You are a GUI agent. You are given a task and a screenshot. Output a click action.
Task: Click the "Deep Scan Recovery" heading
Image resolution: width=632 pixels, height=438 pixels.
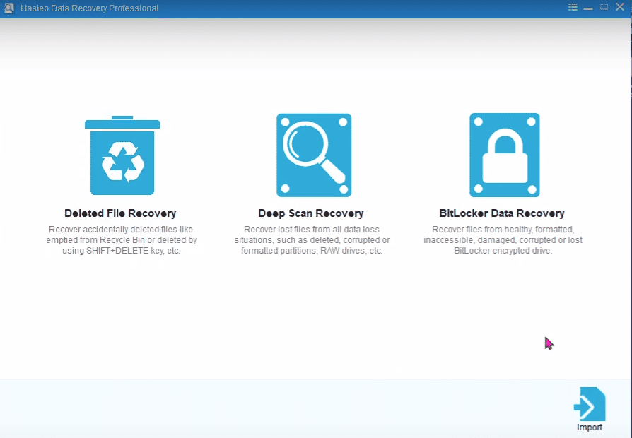311,213
